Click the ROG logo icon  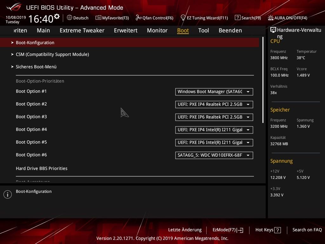tap(14, 7)
